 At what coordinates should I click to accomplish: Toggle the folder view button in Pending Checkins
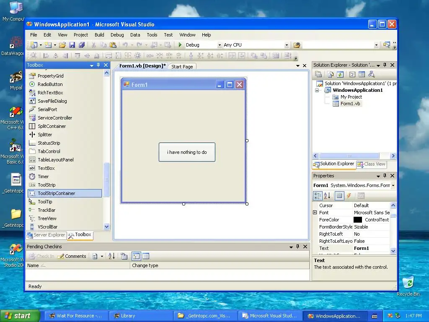click(x=136, y=256)
